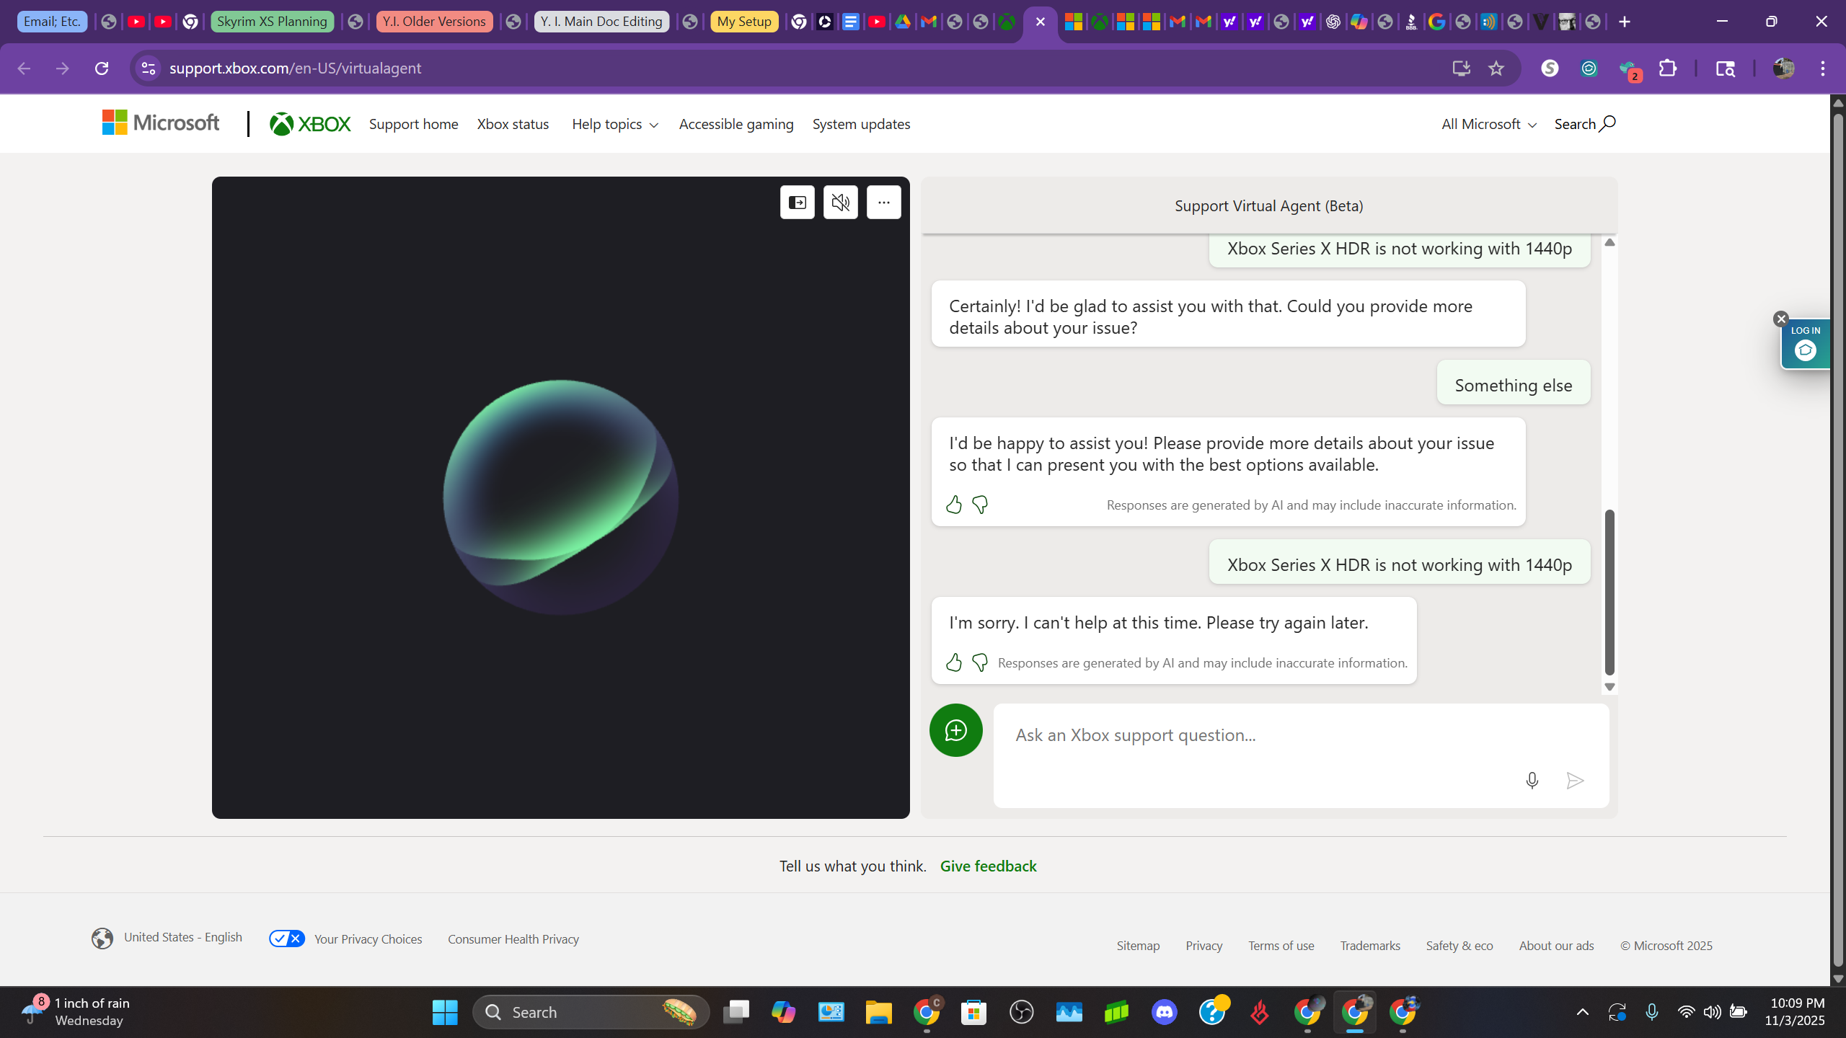The height and width of the screenshot is (1038, 1846).
Task: Open About our ads link
Action: [1557, 946]
